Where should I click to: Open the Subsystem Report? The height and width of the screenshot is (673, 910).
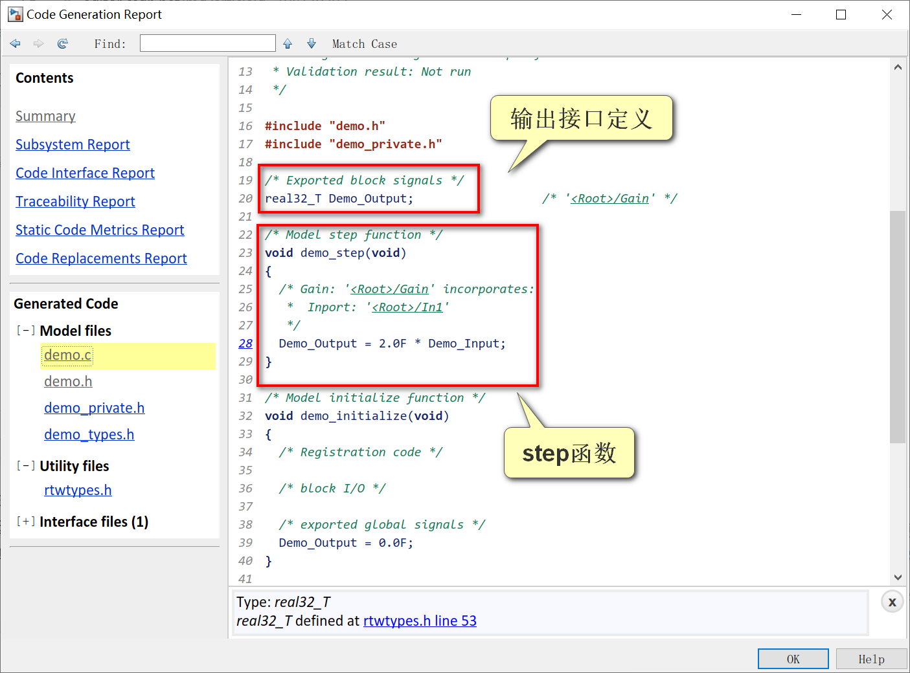pos(73,145)
